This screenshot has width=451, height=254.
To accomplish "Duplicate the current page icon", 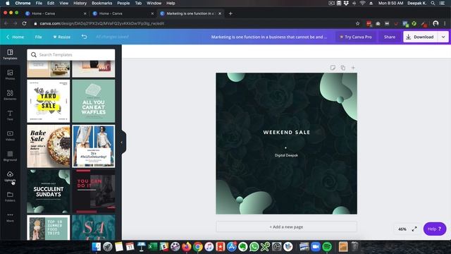I will tap(343, 68).
